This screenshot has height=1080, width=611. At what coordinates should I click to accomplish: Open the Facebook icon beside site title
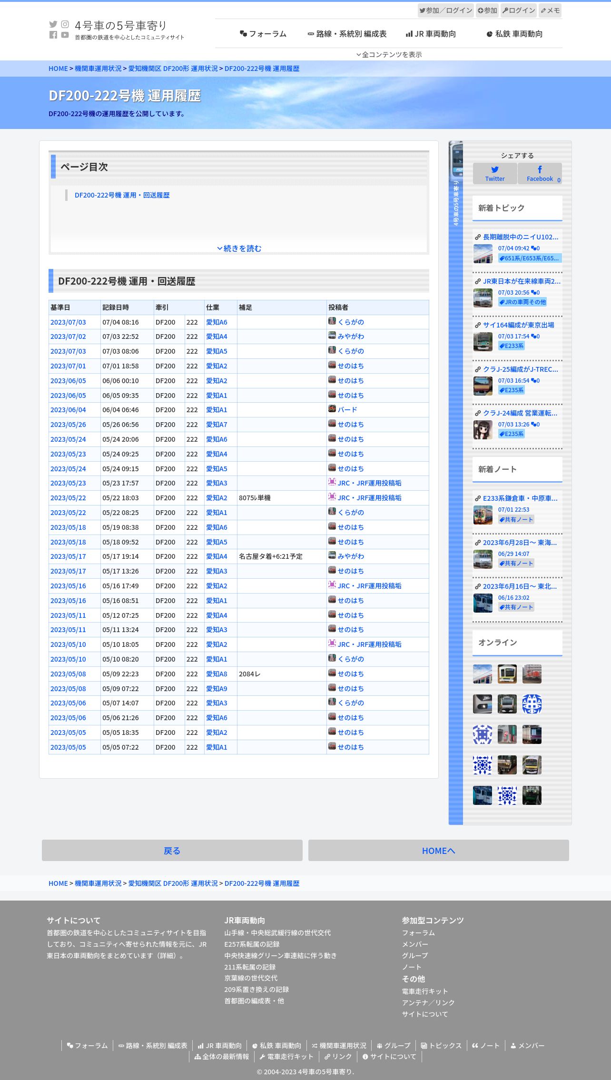[53, 35]
